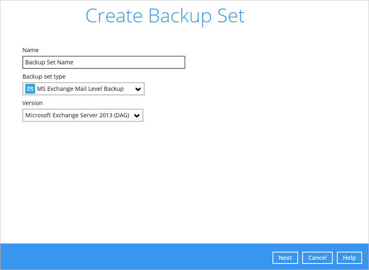
Task: Open Help from the bottom bar
Action: [x=349, y=257]
